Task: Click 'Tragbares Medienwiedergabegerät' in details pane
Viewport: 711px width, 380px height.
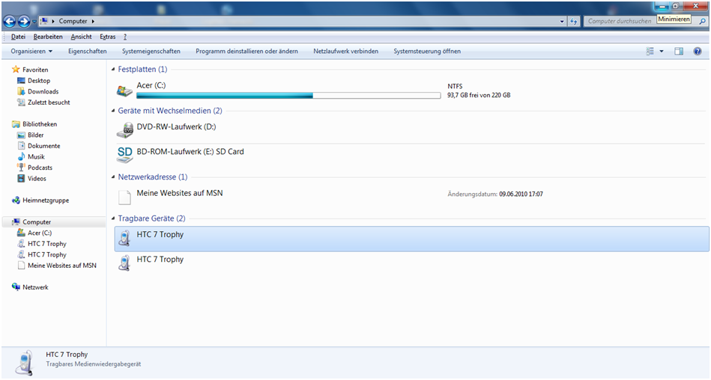Action: click(x=94, y=364)
